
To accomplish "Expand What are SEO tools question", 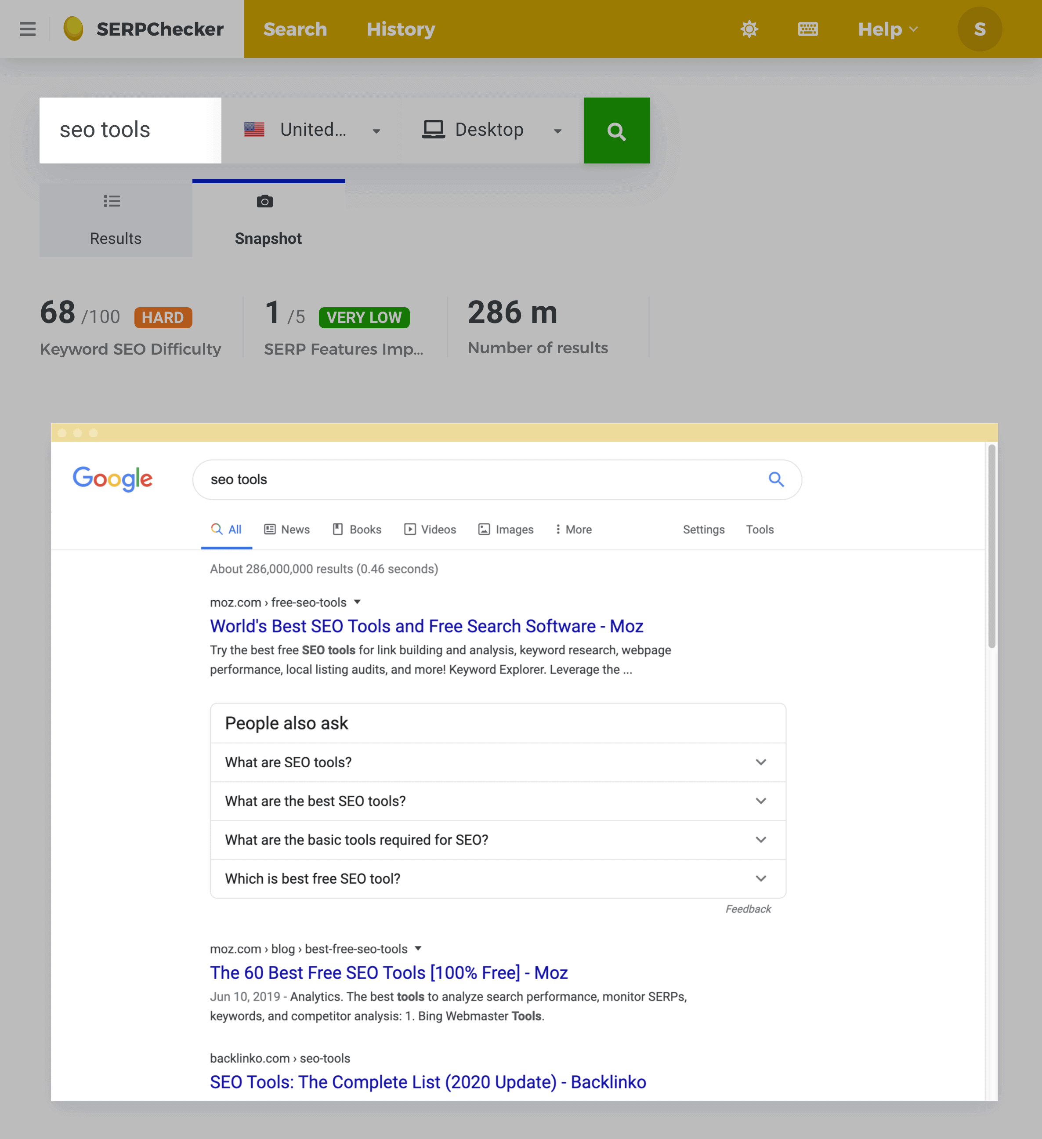I will click(498, 762).
